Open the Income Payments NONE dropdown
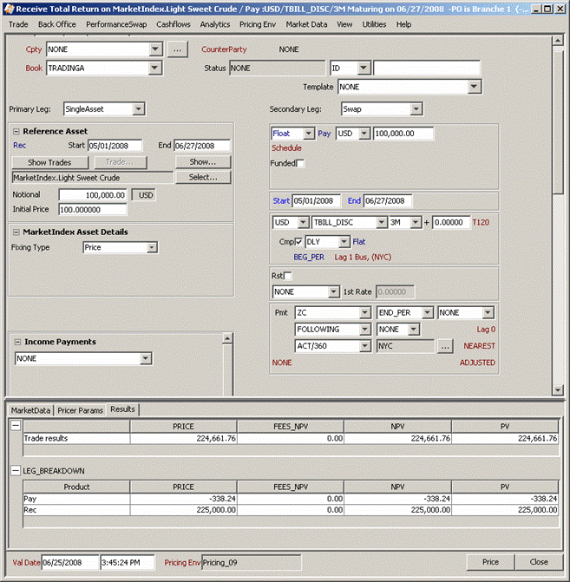Image resolution: width=570 pixels, height=582 pixels. 146,358
